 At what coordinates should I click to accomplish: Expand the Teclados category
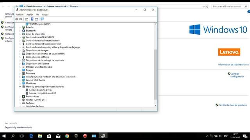pos(20,103)
